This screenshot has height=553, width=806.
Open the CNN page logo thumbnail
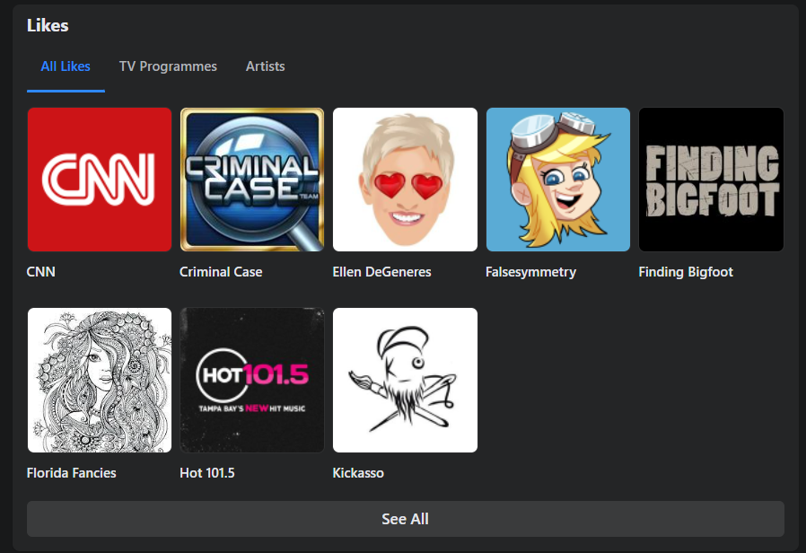pos(100,180)
